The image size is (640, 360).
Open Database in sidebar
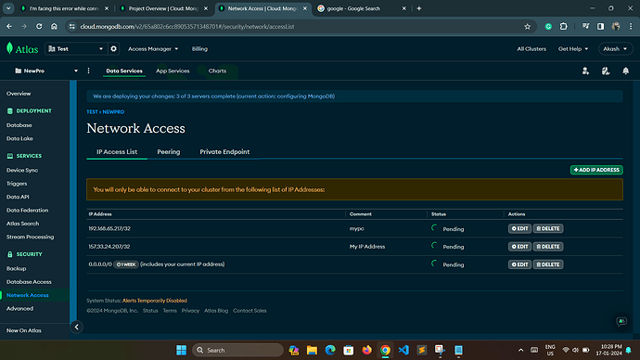(19, 125)
